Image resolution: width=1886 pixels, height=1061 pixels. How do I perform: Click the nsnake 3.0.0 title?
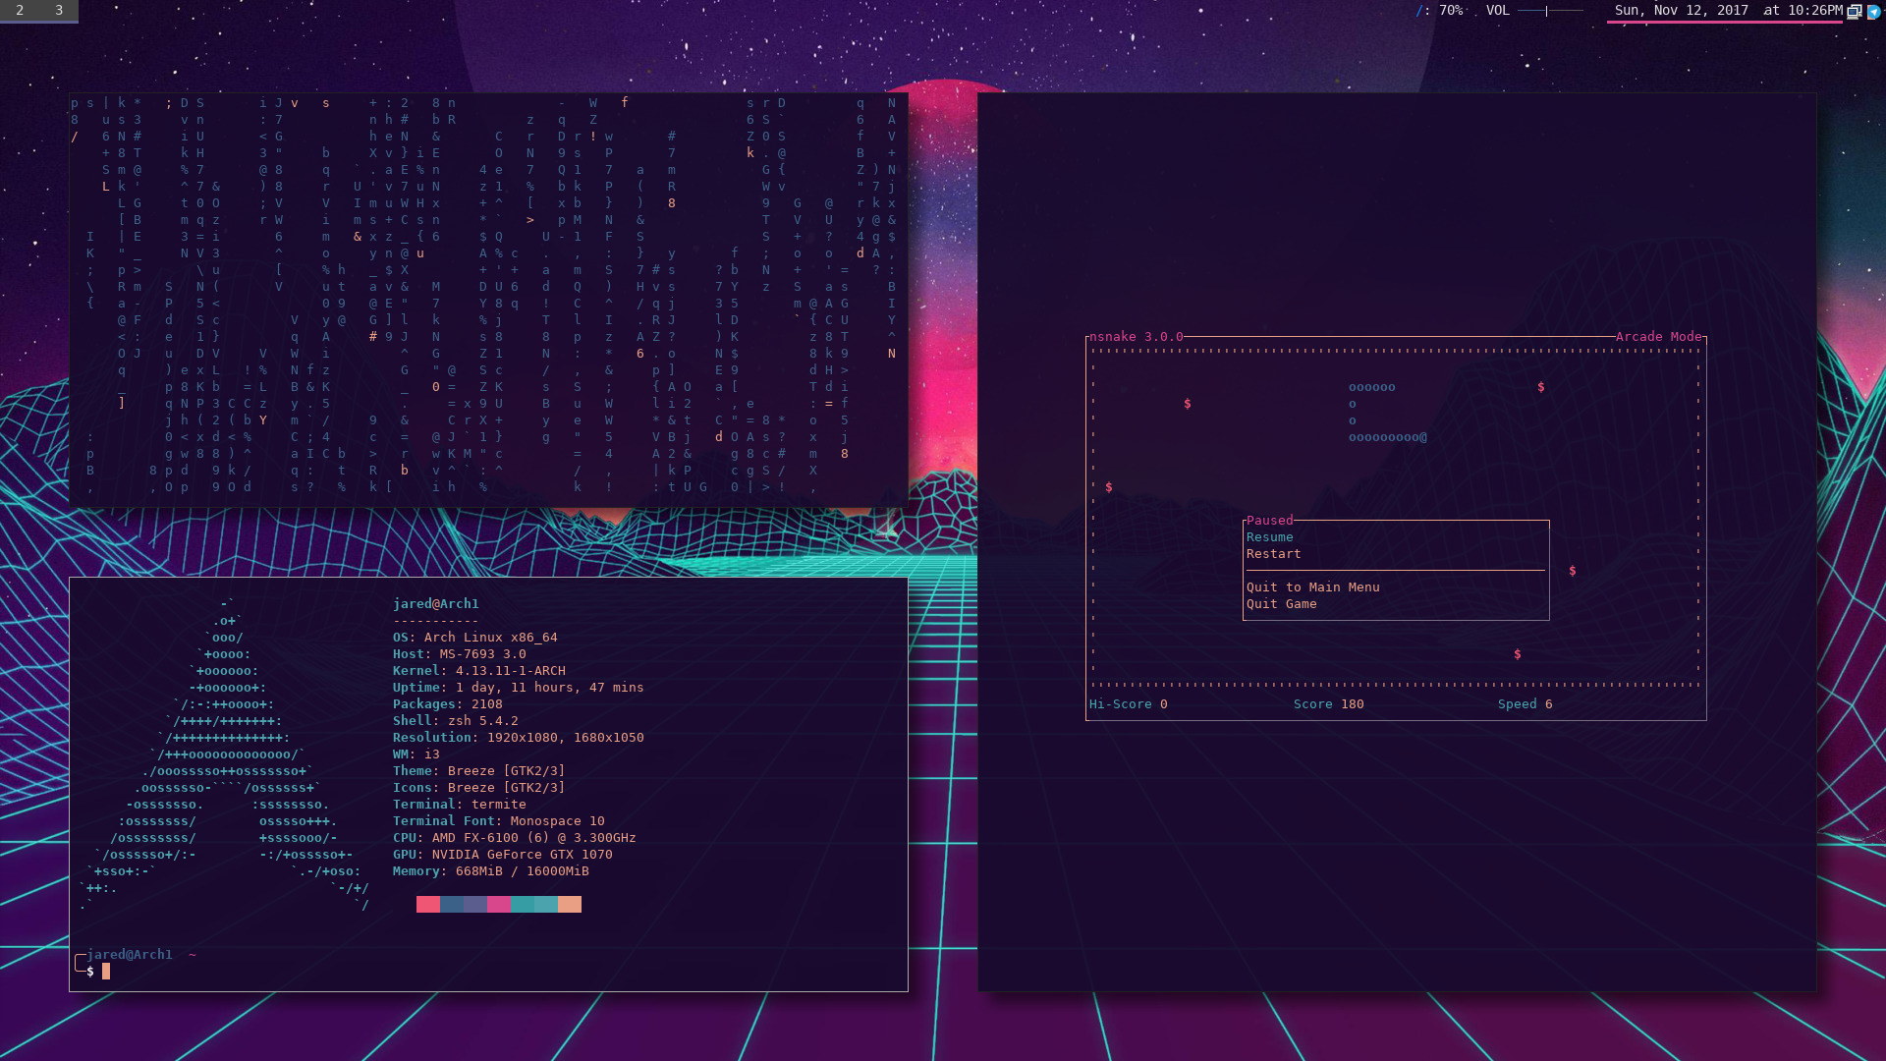[x=1136, y=337]
